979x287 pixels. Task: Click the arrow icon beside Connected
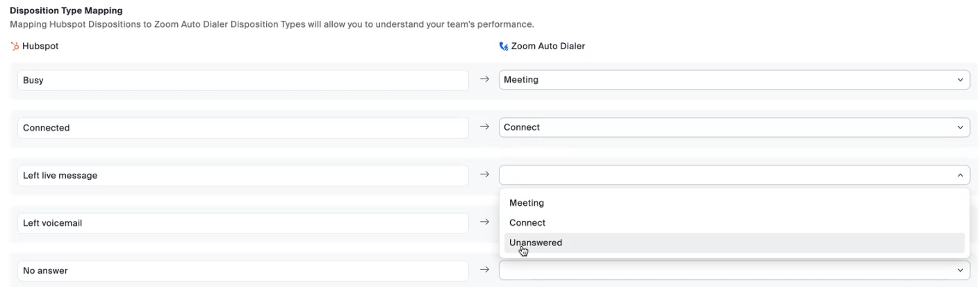point(485,127)
